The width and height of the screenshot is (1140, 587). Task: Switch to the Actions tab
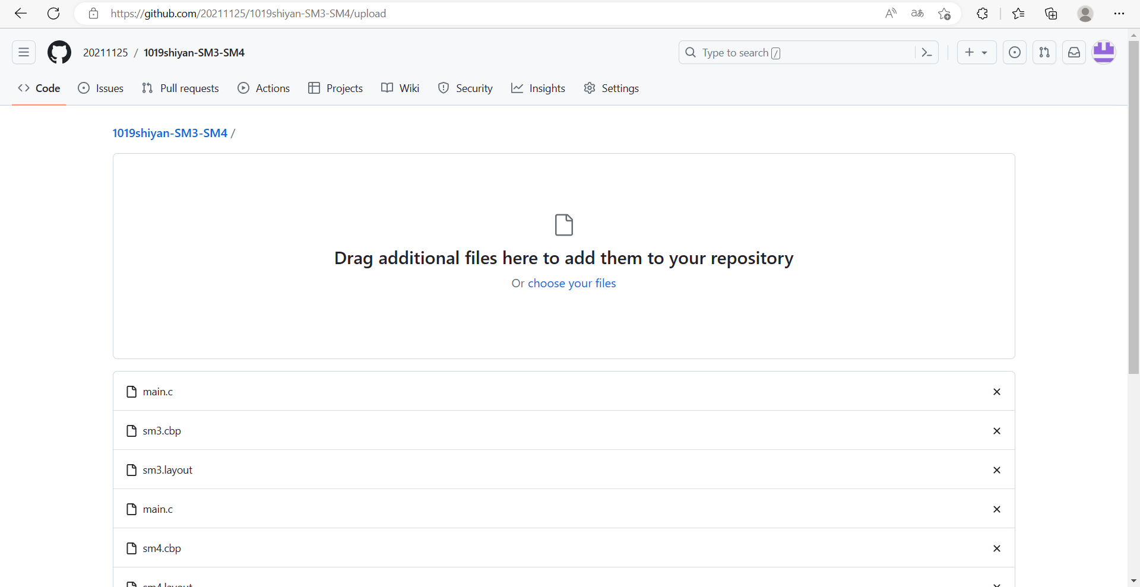264,88
